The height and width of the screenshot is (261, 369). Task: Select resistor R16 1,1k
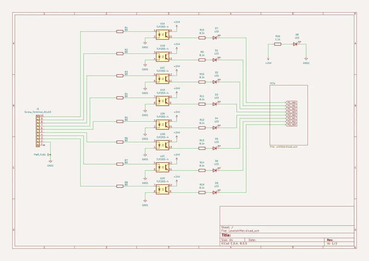pyautogui.click(x=278, y=44)
